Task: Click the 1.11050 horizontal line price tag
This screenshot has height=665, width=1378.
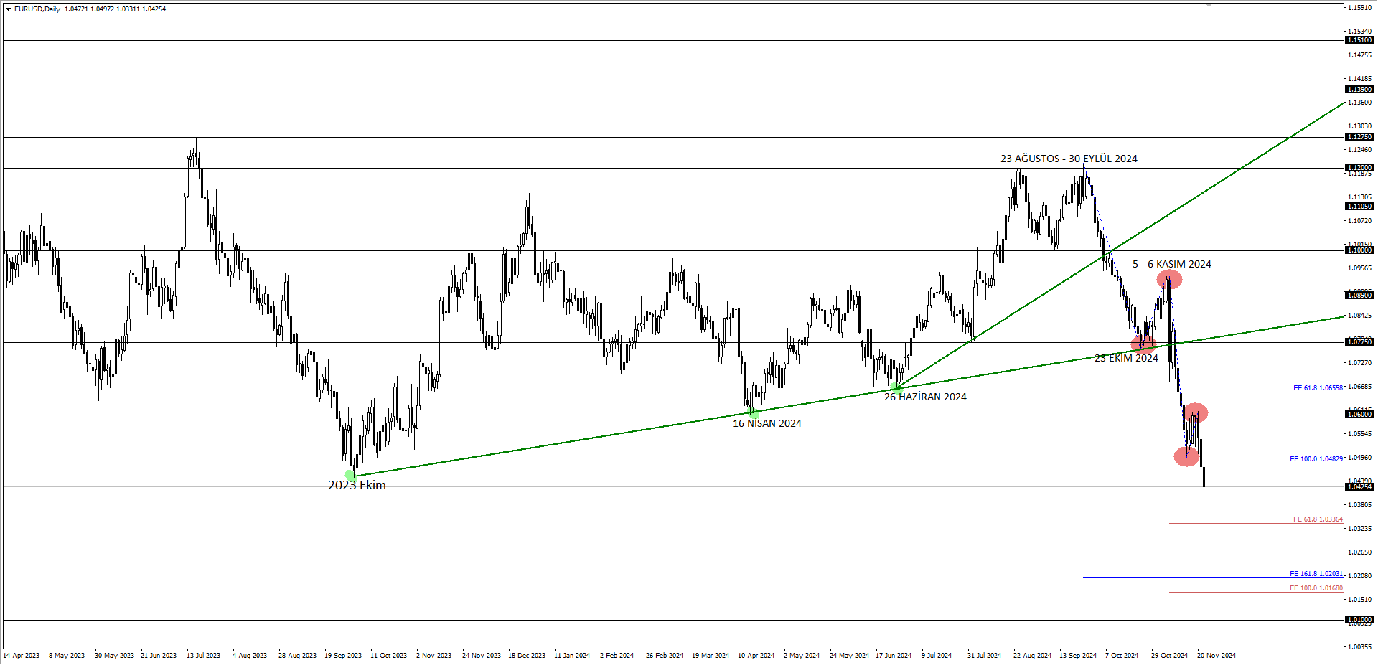Action: (1359, 207)
